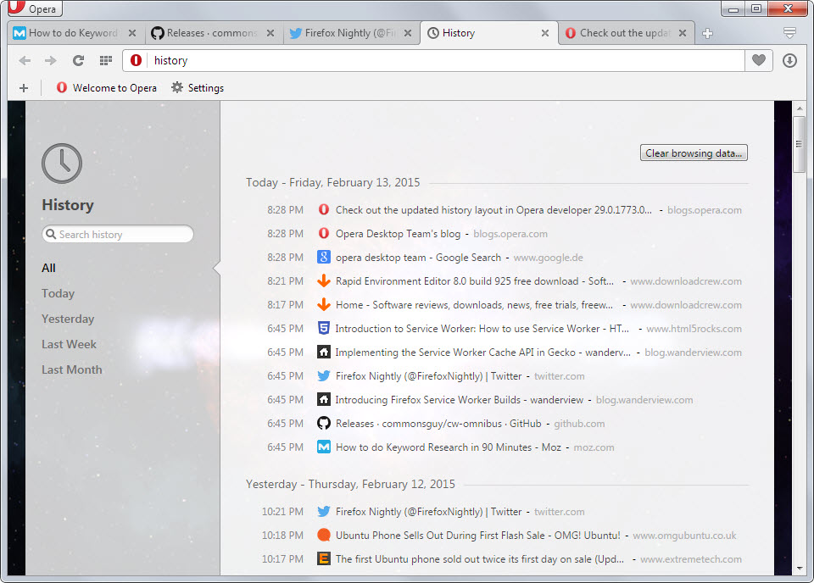This screenshot has height=583, width=814.
Task: Click ExtremeTech favicon beside first Ubuntu phone entry
Action: click(x=323, y=558)
